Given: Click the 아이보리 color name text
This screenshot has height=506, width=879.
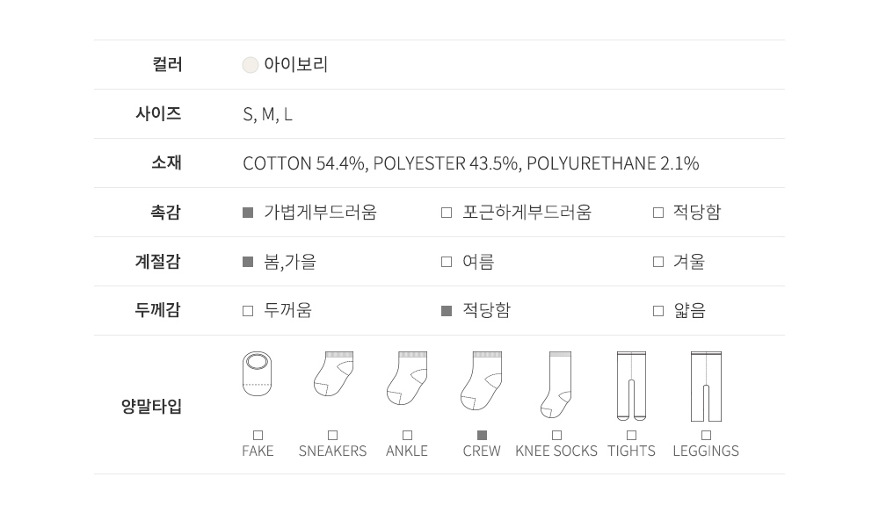Looking at the screenshot, I should click(295, 65).
